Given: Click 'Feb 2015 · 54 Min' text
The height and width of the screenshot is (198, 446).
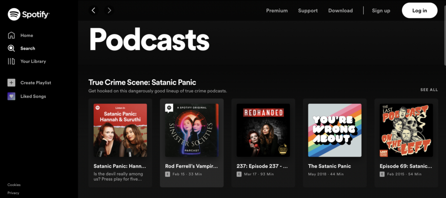Looking at the screenshot, I should (404, 174).
